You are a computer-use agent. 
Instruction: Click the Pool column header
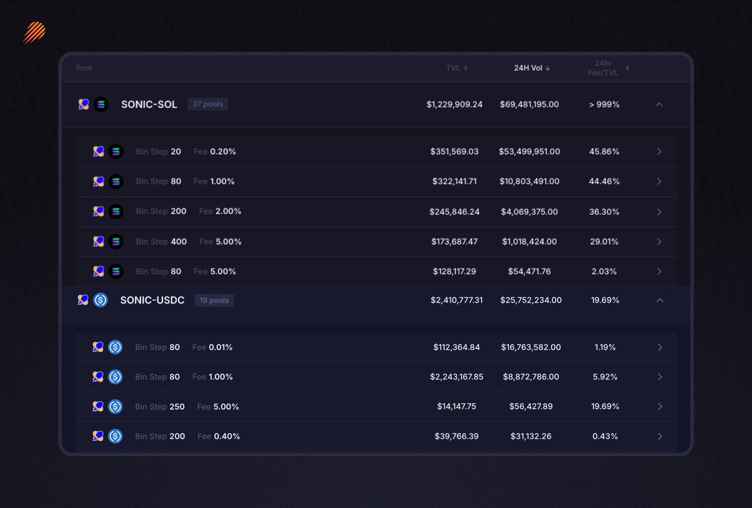click(83, 68)
